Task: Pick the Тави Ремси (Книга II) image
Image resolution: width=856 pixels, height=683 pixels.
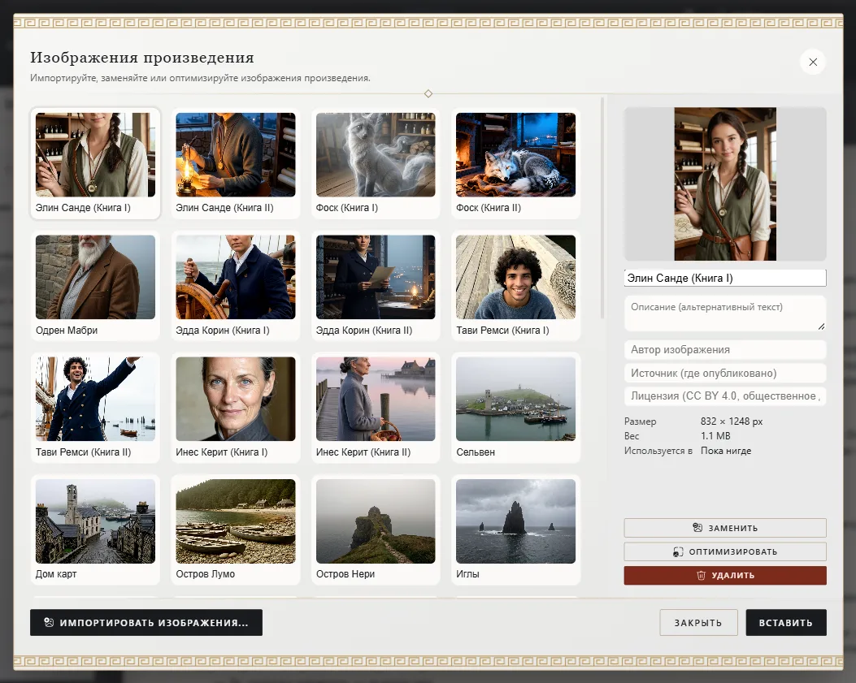Action: 96,408
